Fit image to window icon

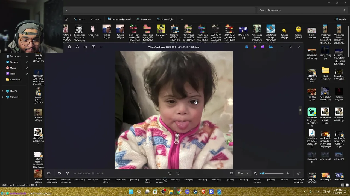pos(232,173)
